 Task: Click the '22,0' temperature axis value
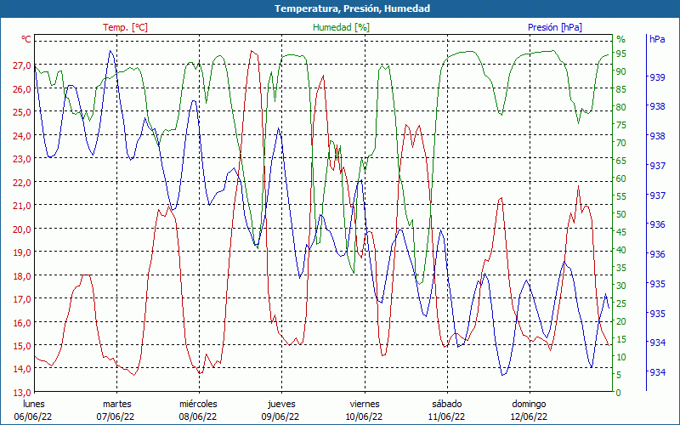(x=22, y=183)
